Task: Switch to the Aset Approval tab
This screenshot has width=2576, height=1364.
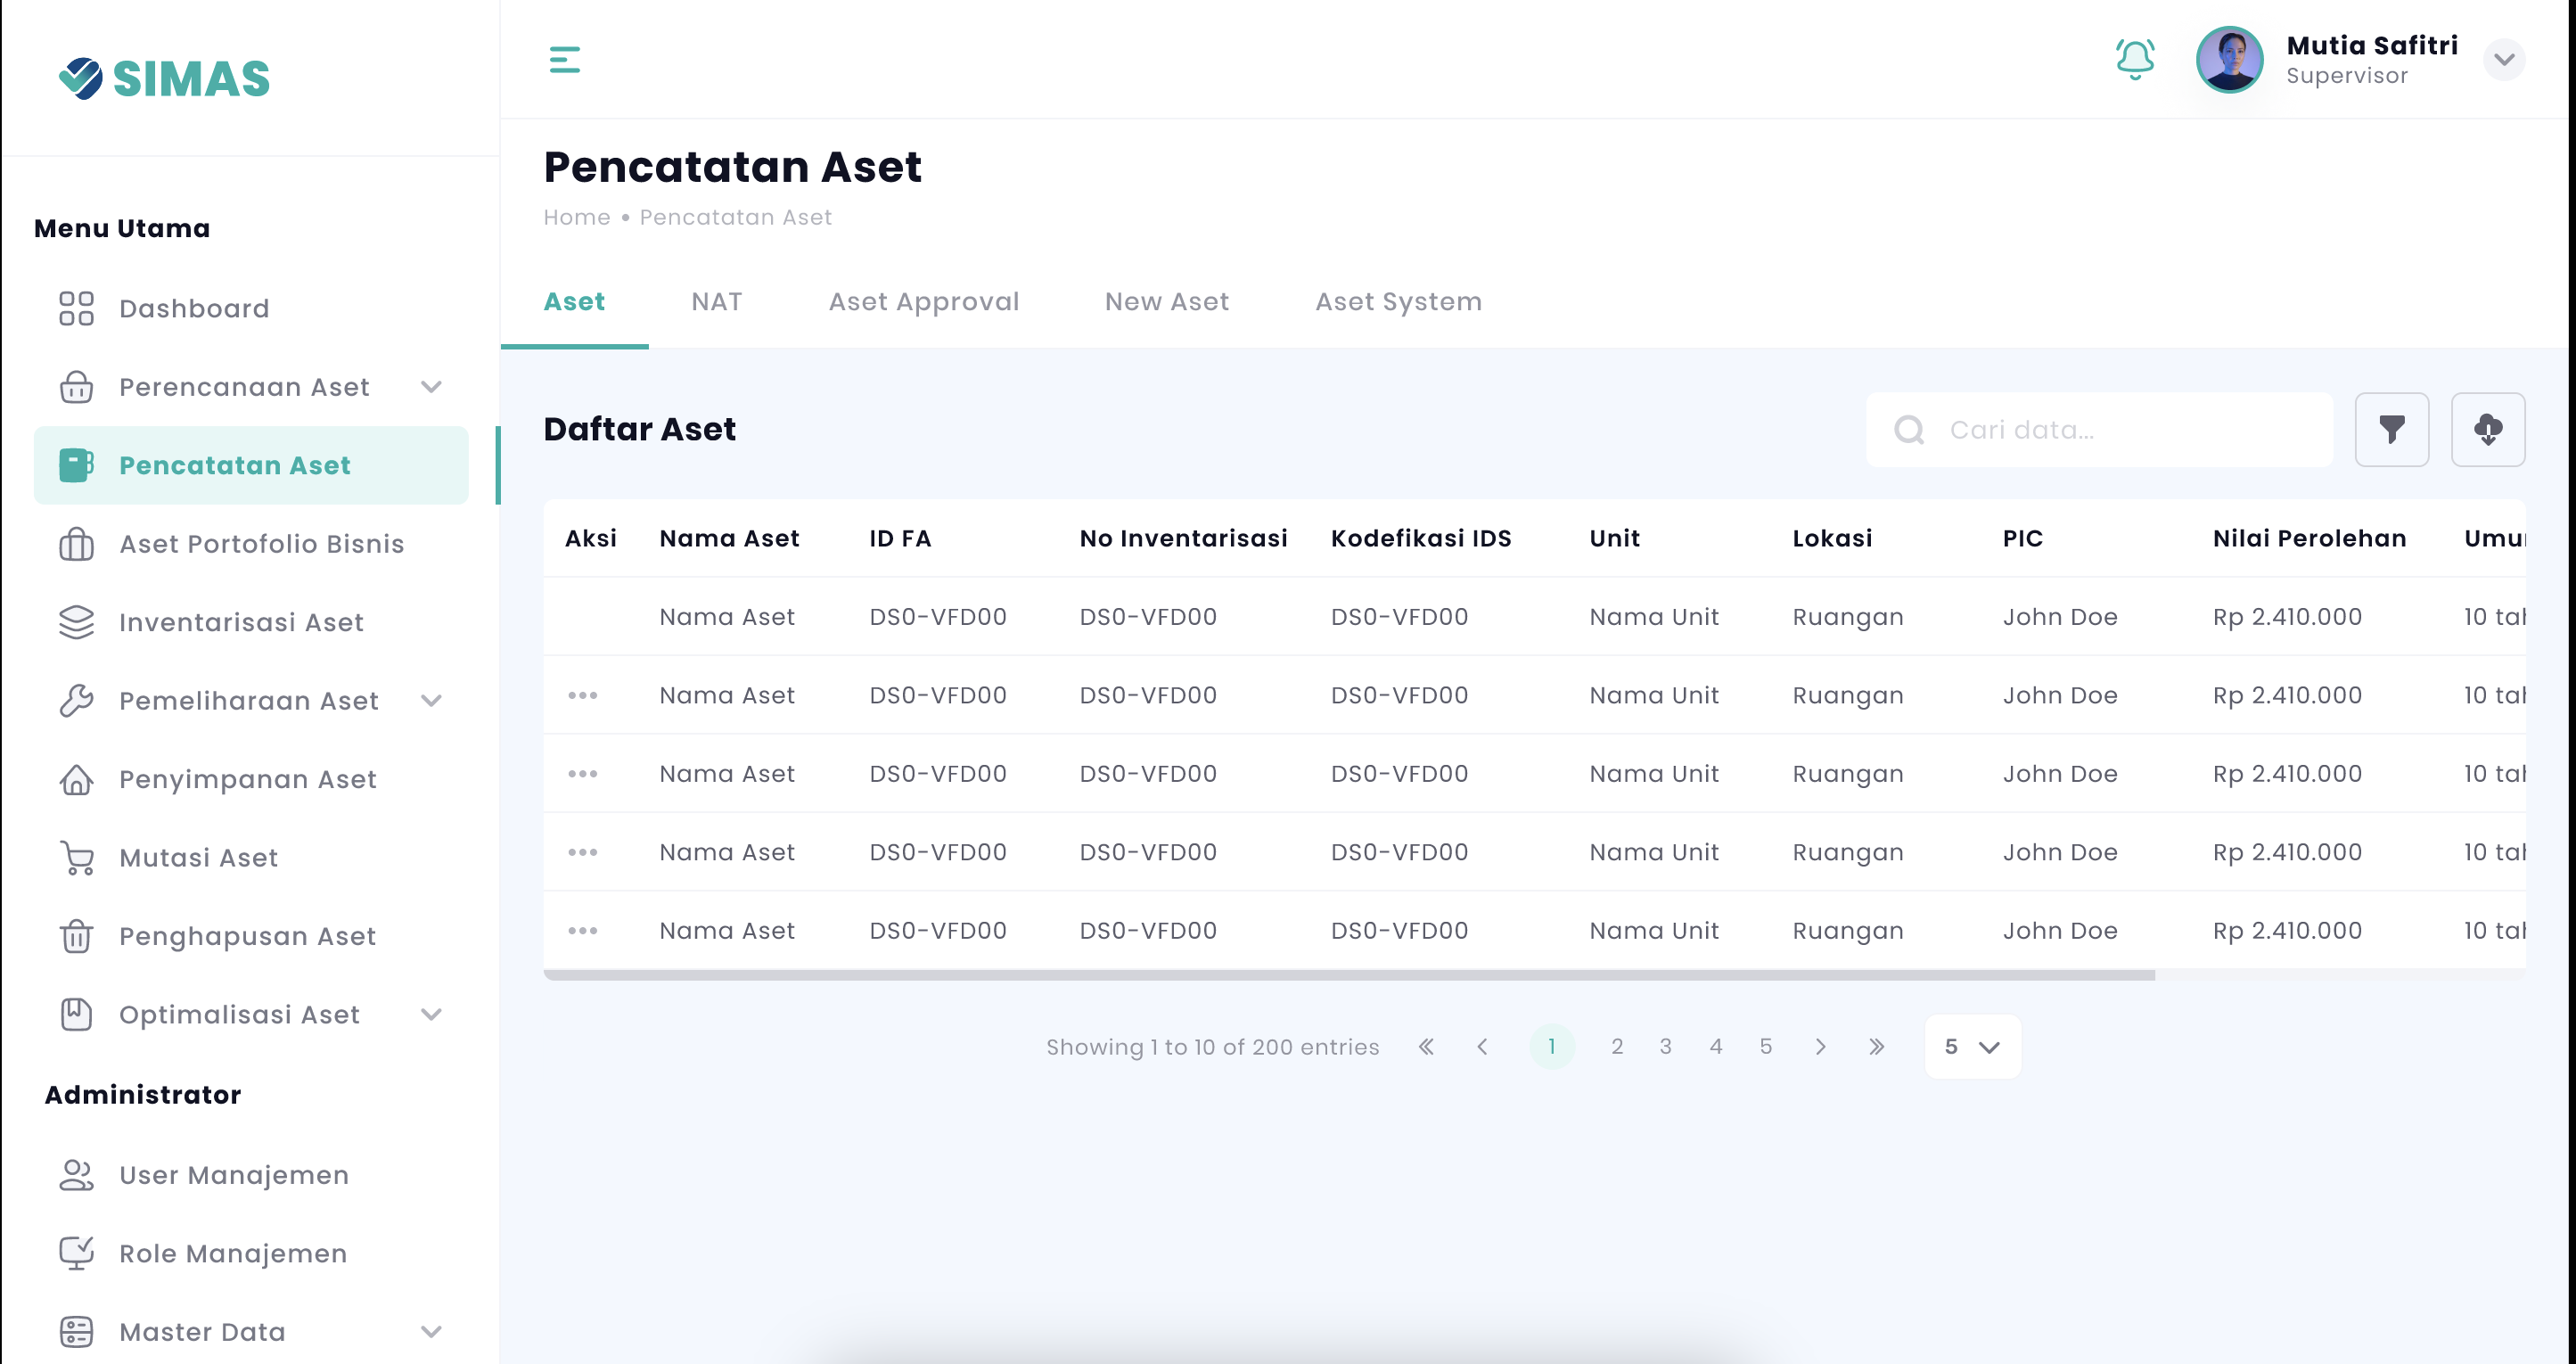Action: 923,301
